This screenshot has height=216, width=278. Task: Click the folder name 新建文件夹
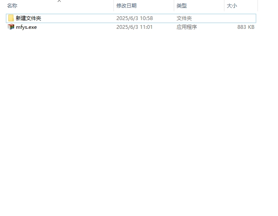[x=28, y=18]
